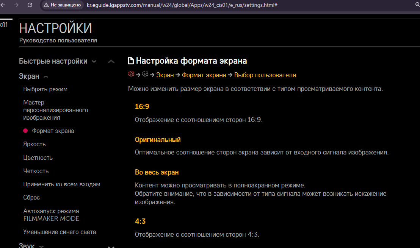Open 'Выбрать режим' in the sidebar

(x=45, y=89)
